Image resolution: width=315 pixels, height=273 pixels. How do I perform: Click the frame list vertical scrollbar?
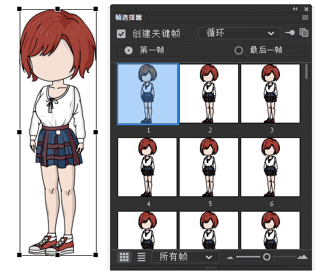click(x=306, y=72)
